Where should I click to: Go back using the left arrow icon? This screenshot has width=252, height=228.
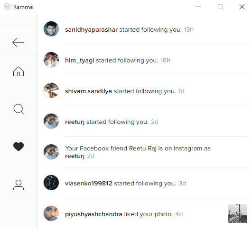coord(18,43)
